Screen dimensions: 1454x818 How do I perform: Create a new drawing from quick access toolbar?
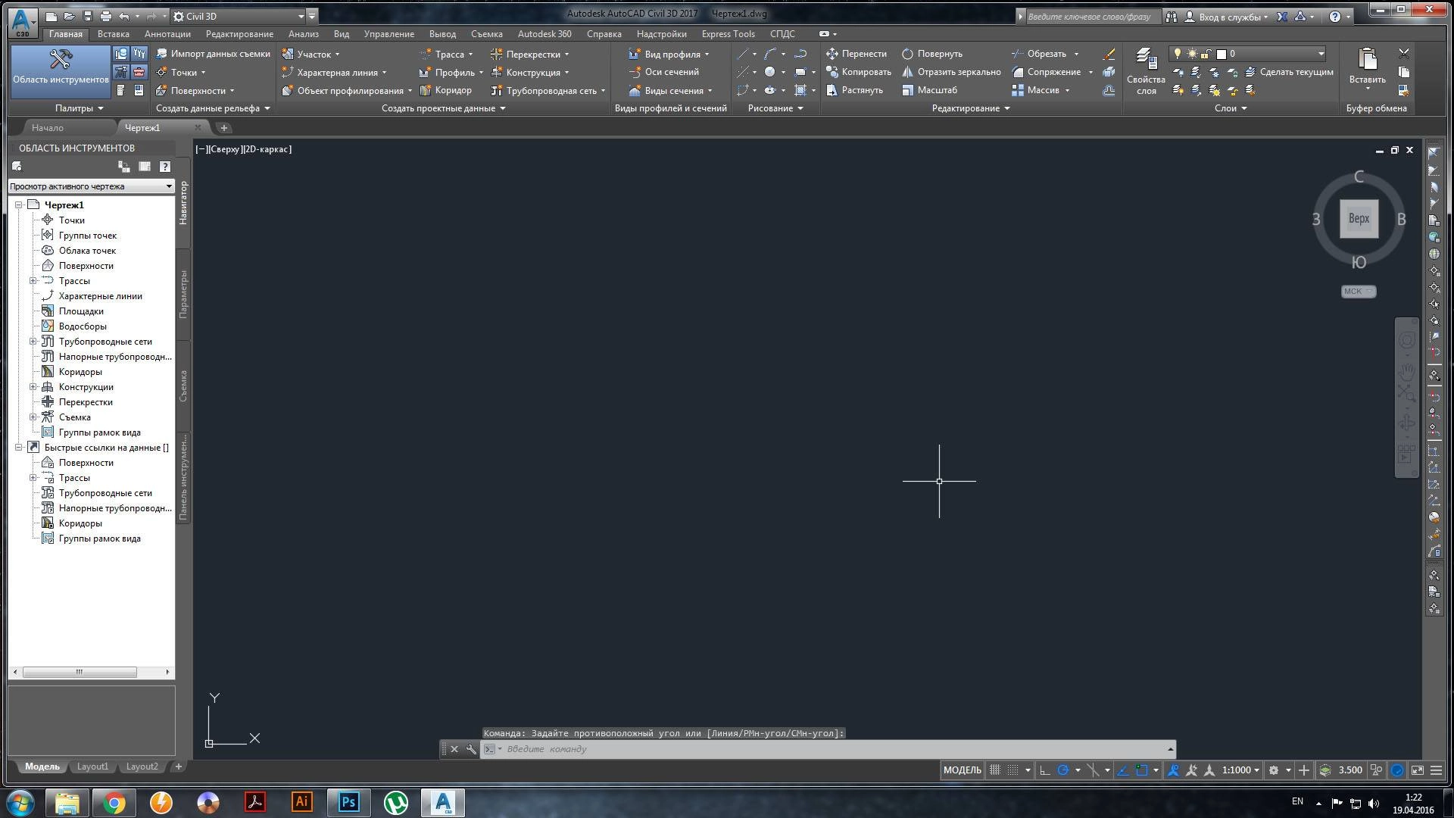[x=51, y=16]
